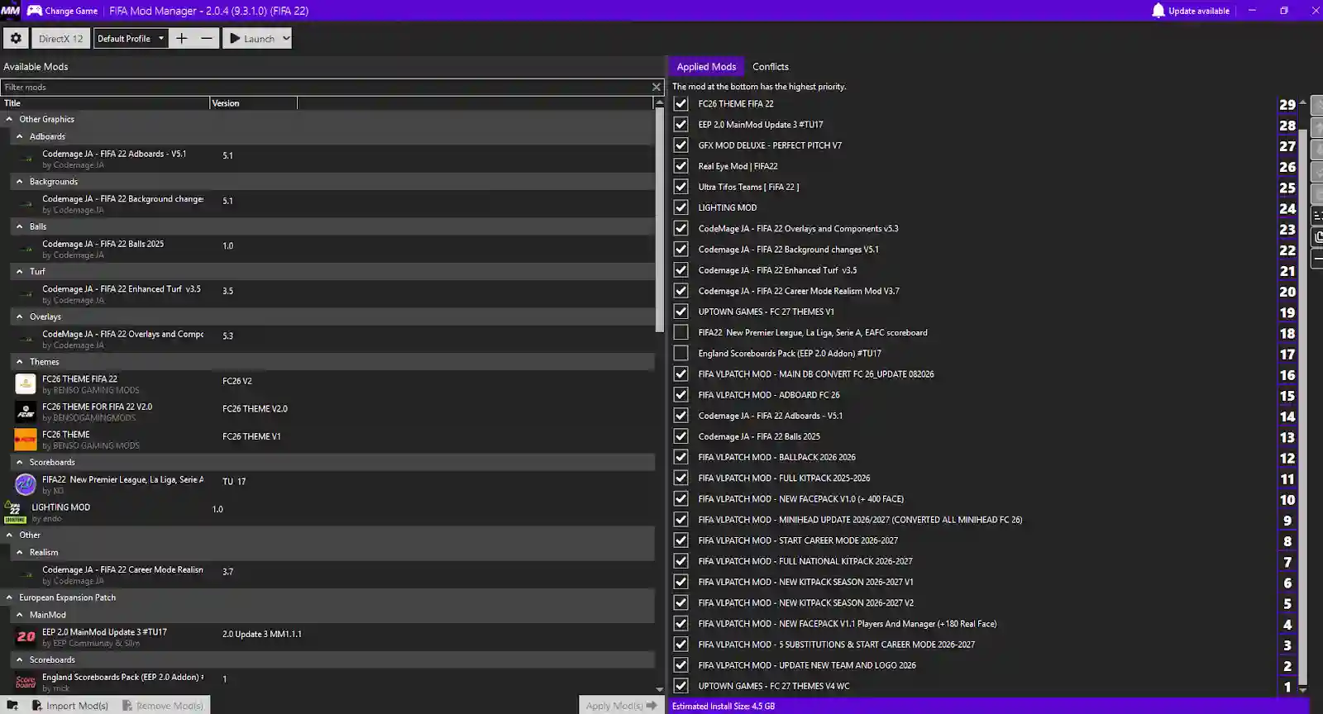Click the FIFA22 New Premier League scoreboard thumbnail

tap(26, 484)
